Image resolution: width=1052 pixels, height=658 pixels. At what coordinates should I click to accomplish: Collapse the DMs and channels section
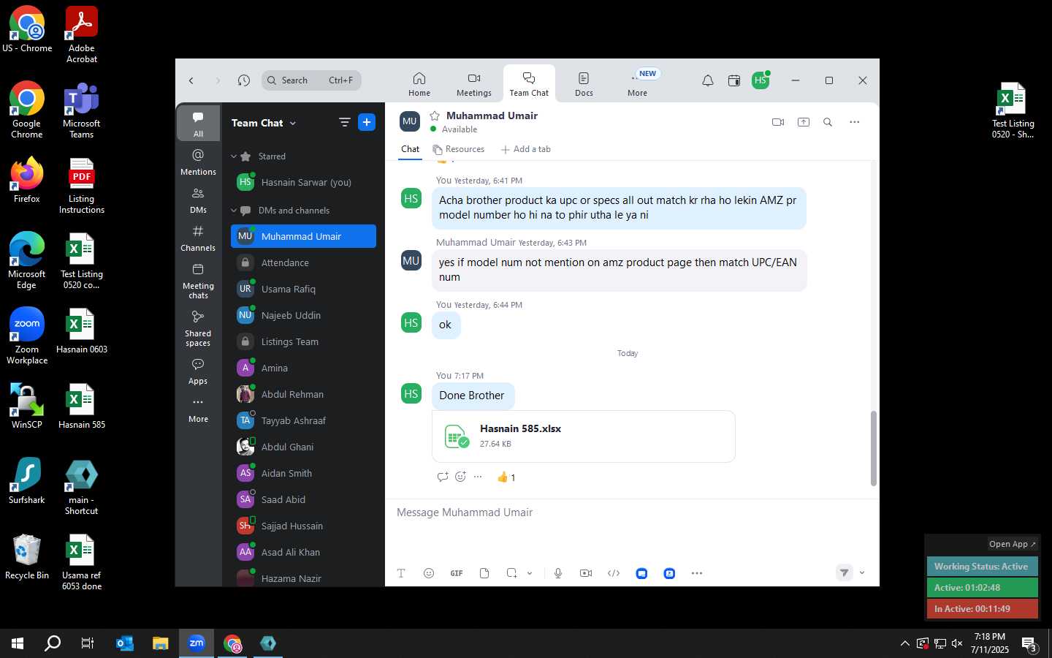pos(234,211)
